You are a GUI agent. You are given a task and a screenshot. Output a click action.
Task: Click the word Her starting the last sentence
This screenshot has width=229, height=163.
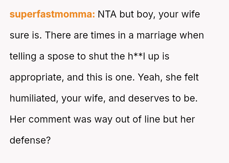[x=18, y=119]
